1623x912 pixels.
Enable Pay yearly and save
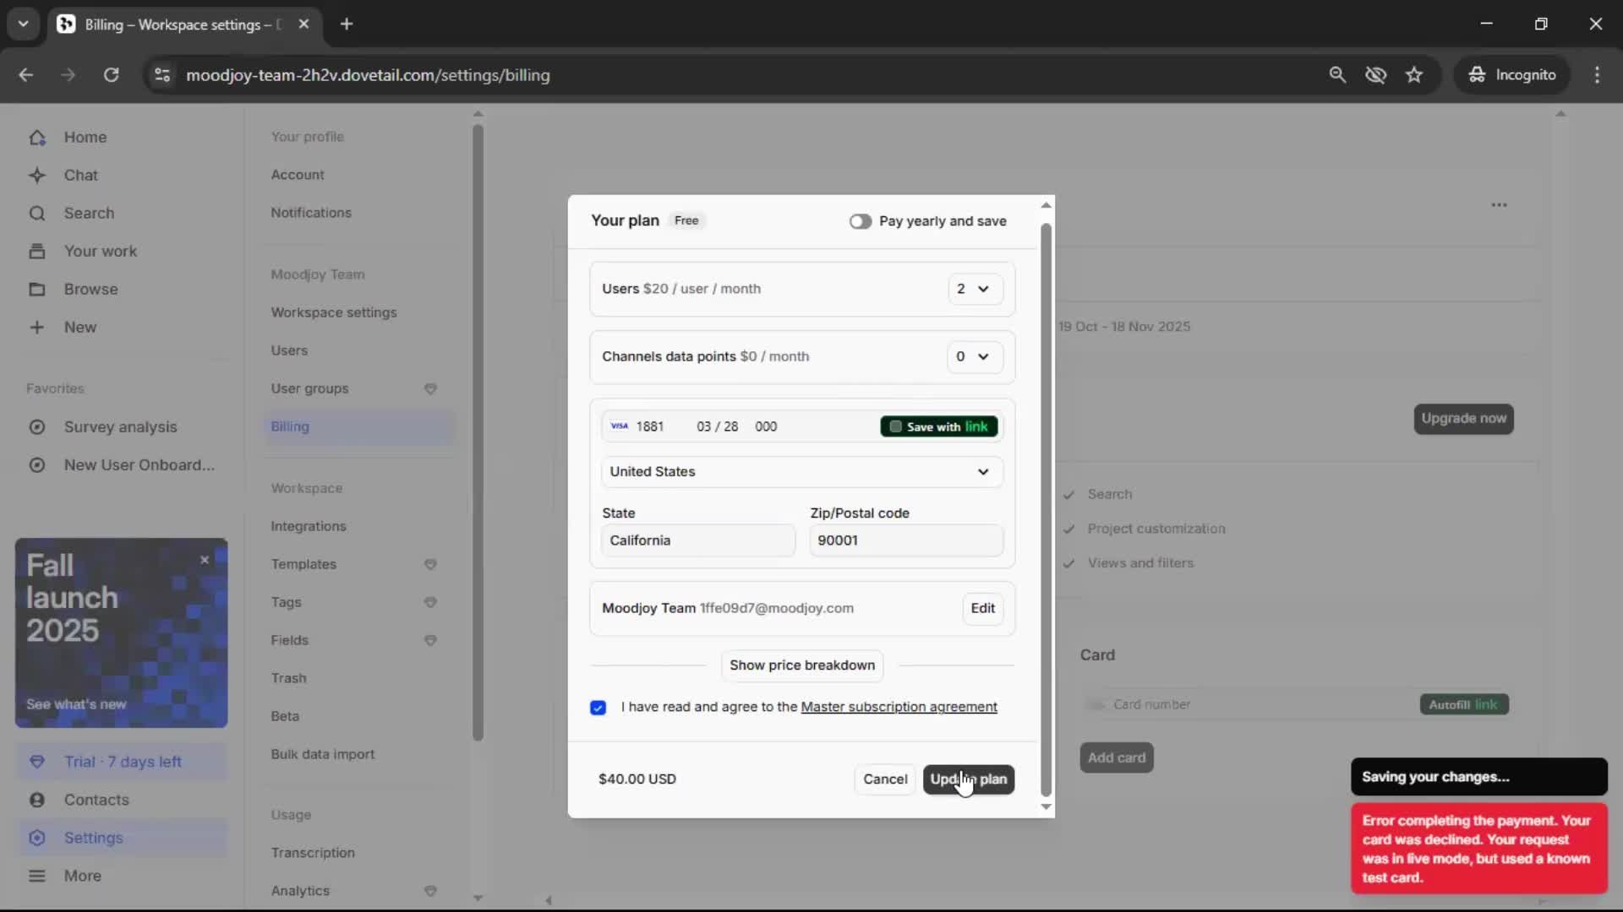861,221
